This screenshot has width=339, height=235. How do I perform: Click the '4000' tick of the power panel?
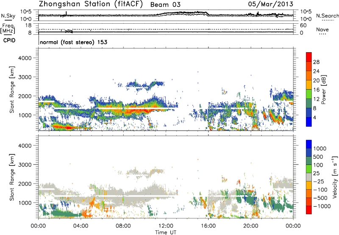(25, 58)
